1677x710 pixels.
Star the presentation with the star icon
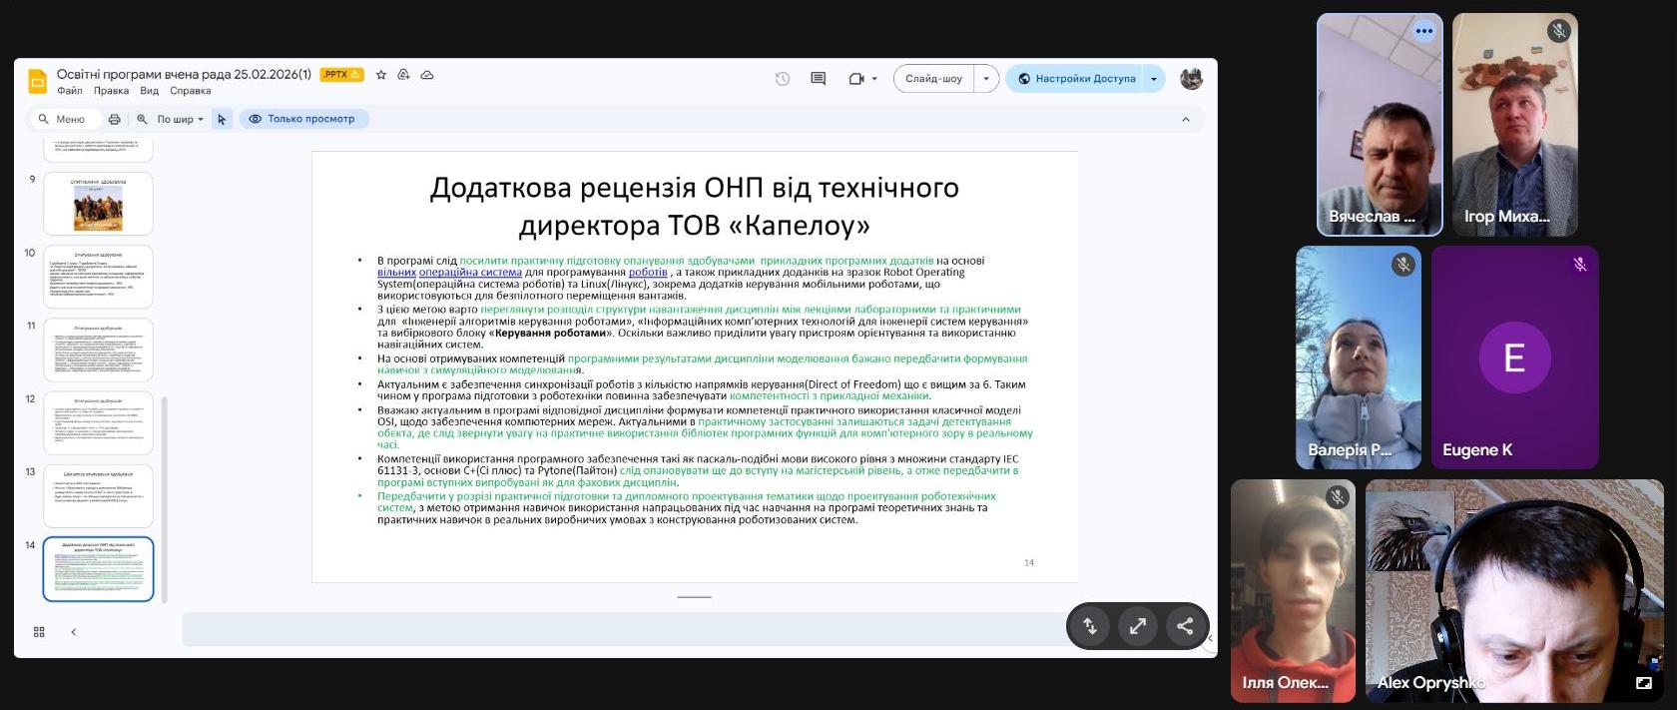coord(380,75)
